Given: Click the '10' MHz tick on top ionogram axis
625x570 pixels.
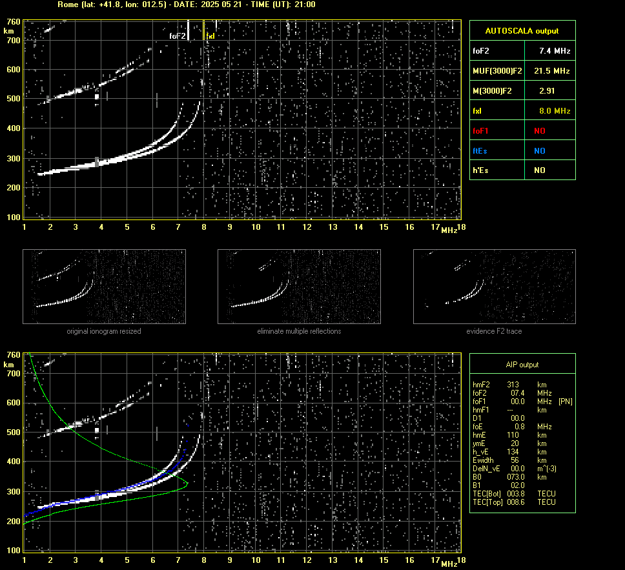Looking at the screenshot, I should [256, 227].
